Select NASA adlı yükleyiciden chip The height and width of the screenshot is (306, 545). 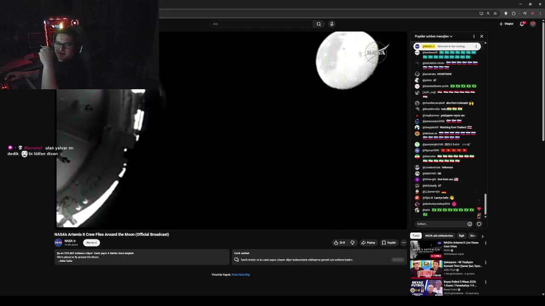pyautogui.click(x=439, y=235)
